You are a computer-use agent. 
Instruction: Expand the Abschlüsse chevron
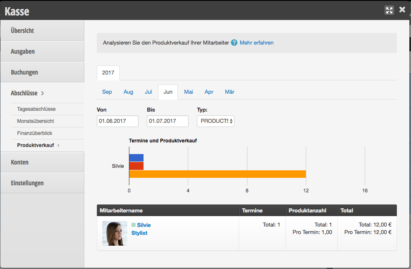pyautogui.click(x=43, y=93)
